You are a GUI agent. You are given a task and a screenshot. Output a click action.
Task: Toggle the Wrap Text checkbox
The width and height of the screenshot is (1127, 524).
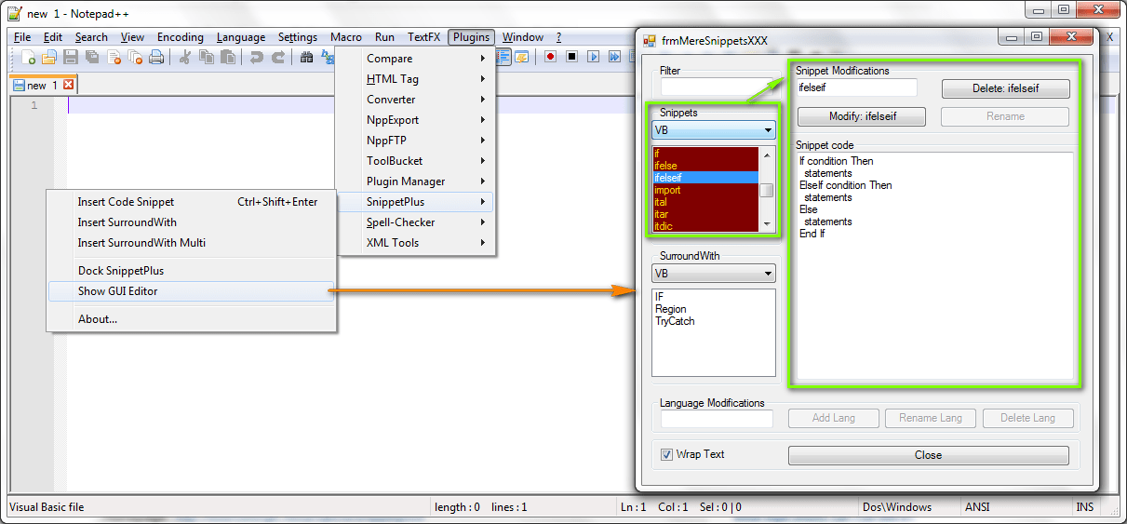(x=666, y=454)
